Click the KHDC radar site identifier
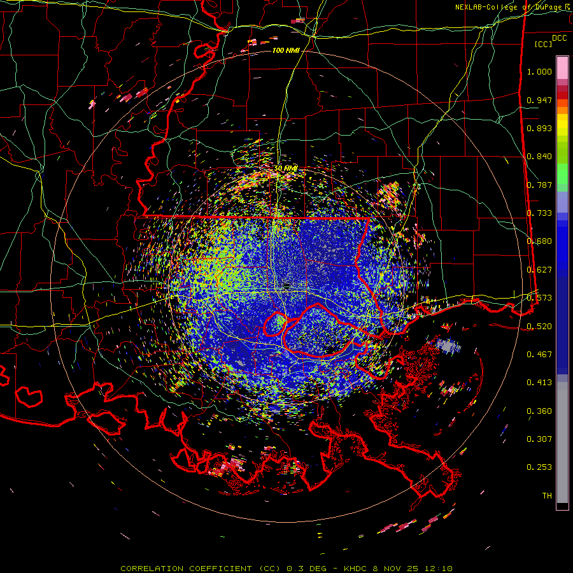 [x=355, y=569]
